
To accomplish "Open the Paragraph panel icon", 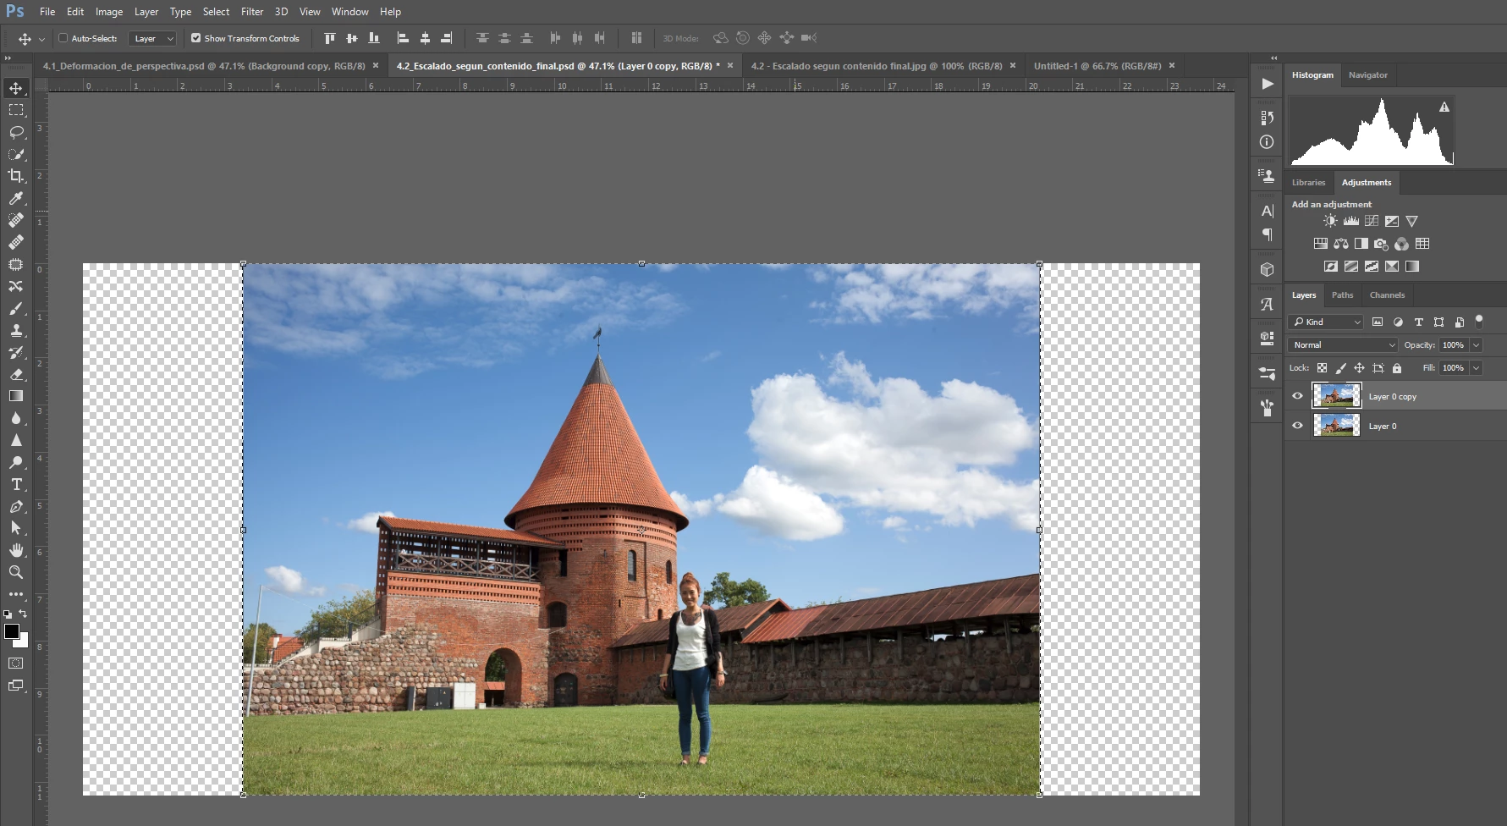I will coord(1267,234).
